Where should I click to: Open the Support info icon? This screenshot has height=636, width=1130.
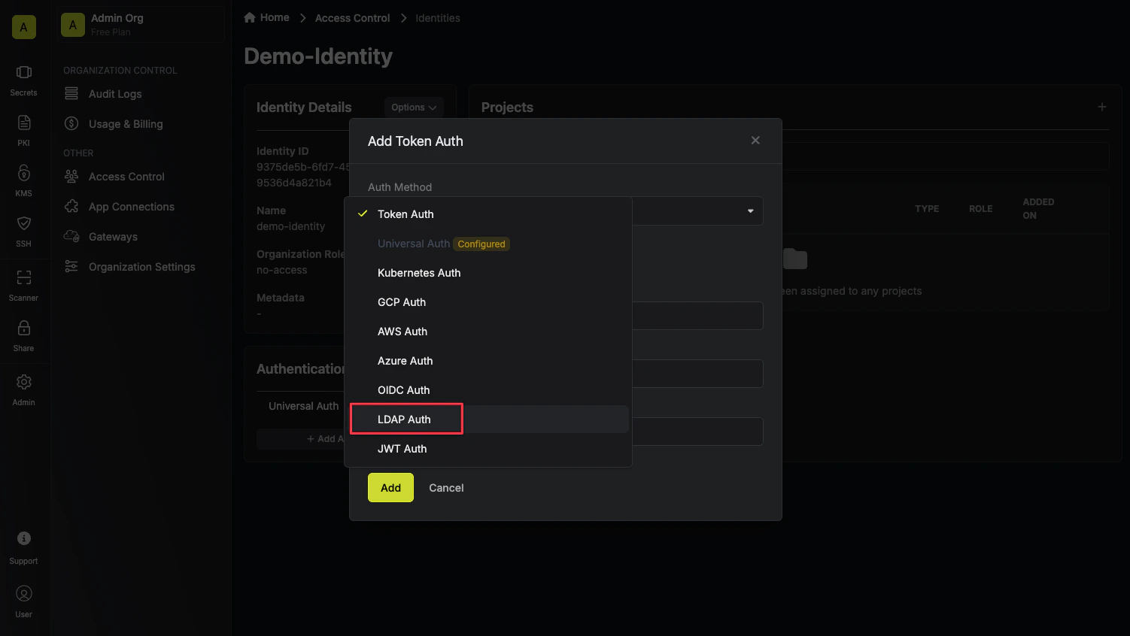[x=24, y=538]
